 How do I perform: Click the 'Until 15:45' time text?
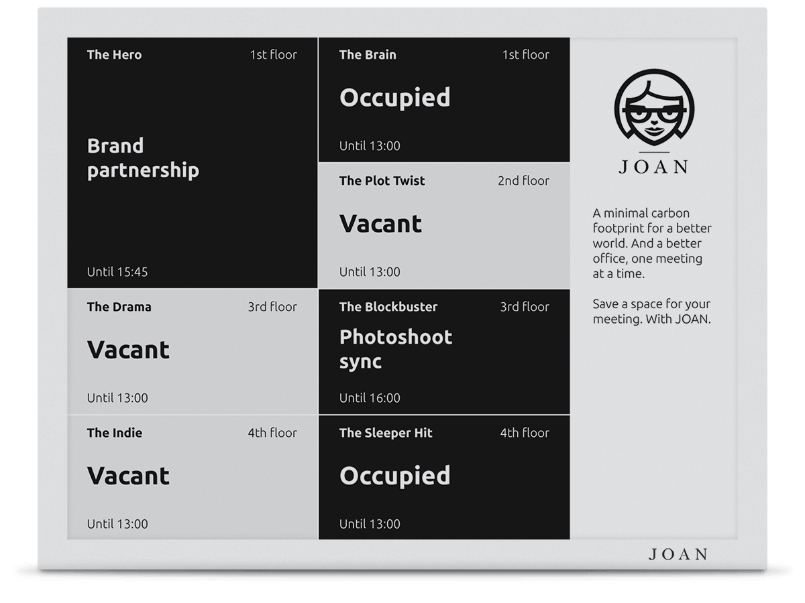coord(117,272)
